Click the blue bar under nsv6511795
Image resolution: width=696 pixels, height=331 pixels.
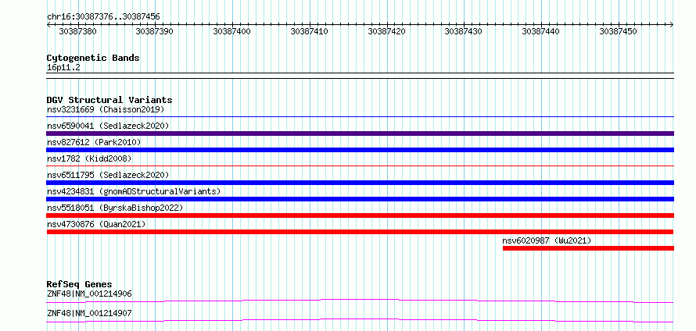coord(360,183)
